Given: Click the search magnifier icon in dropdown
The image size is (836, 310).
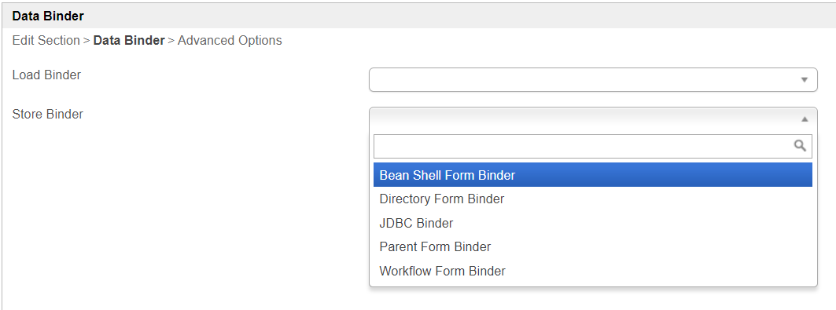Looking at the screenshot, I should 800,146.
